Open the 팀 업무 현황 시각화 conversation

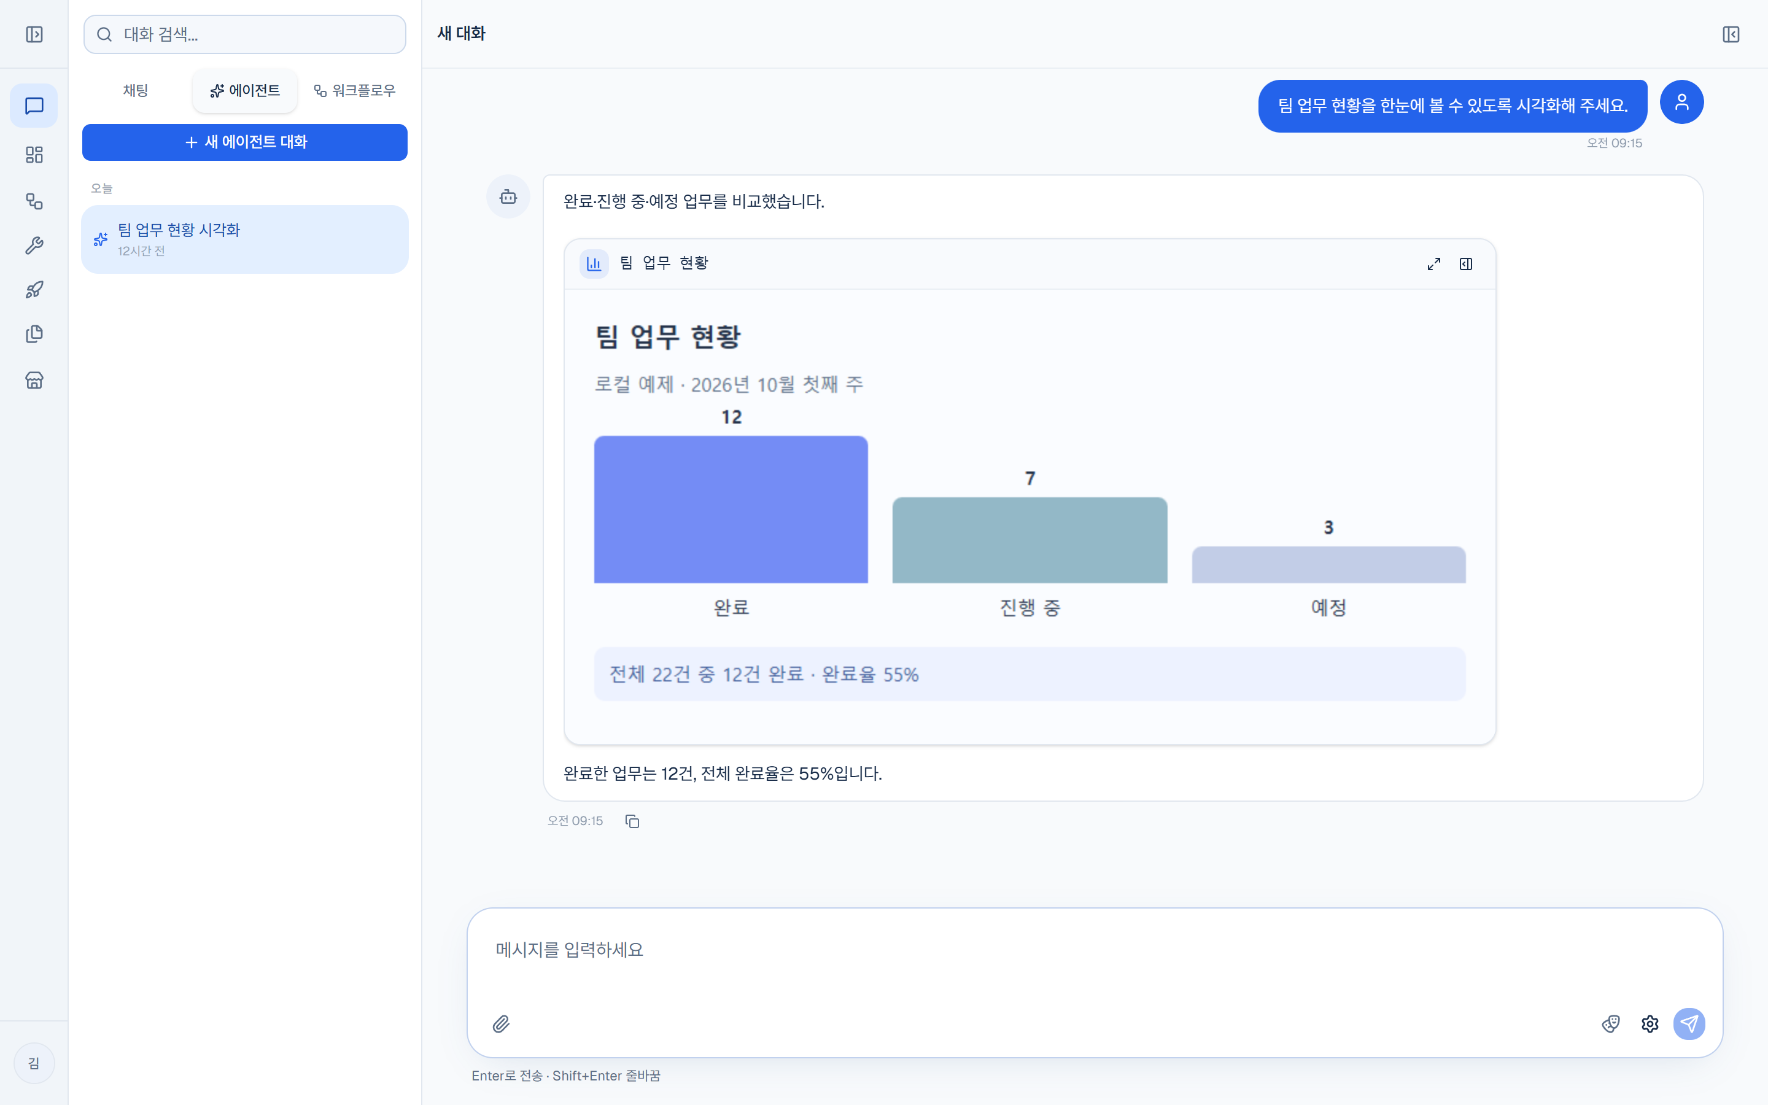point(245,239)
